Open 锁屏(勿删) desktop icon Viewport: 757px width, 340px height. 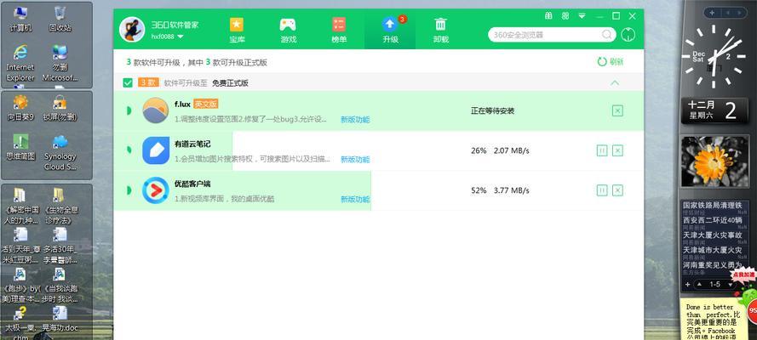[60, 107]
